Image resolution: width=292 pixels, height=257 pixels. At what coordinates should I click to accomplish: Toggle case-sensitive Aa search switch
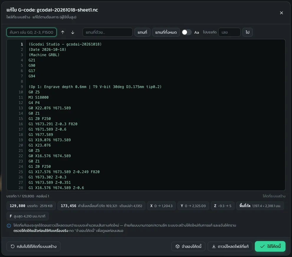[x=187, y=32]
